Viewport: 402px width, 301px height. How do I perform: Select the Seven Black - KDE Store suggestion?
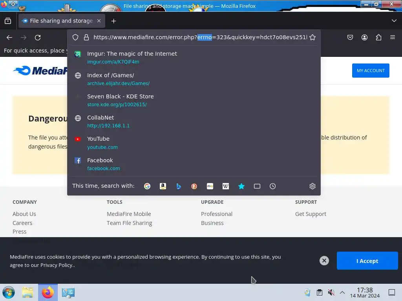(194, 100)
